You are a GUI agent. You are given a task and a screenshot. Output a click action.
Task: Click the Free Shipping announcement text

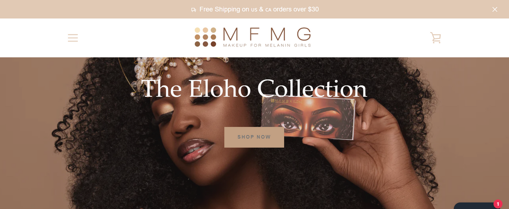259,9
